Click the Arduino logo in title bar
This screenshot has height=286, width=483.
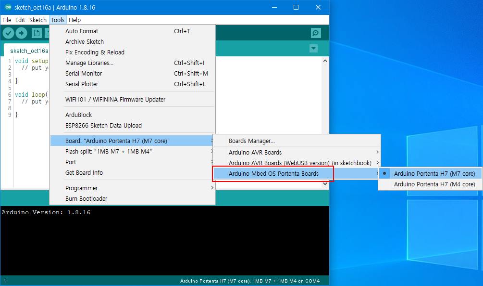[8, 7]
